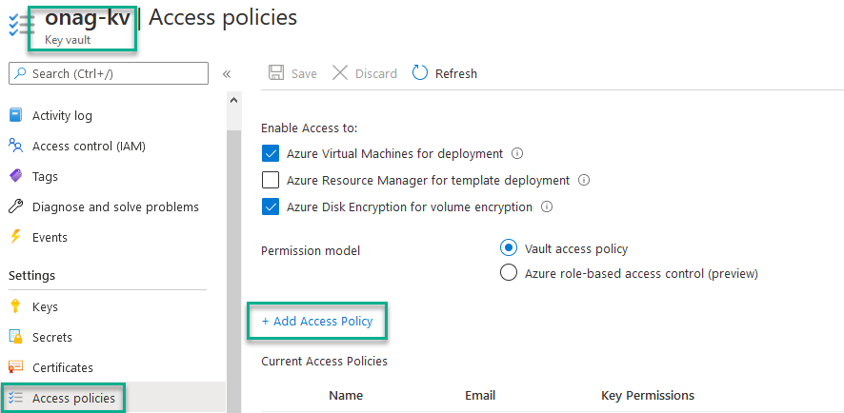Click the Access control (IAM) people icon

[15, 146]
